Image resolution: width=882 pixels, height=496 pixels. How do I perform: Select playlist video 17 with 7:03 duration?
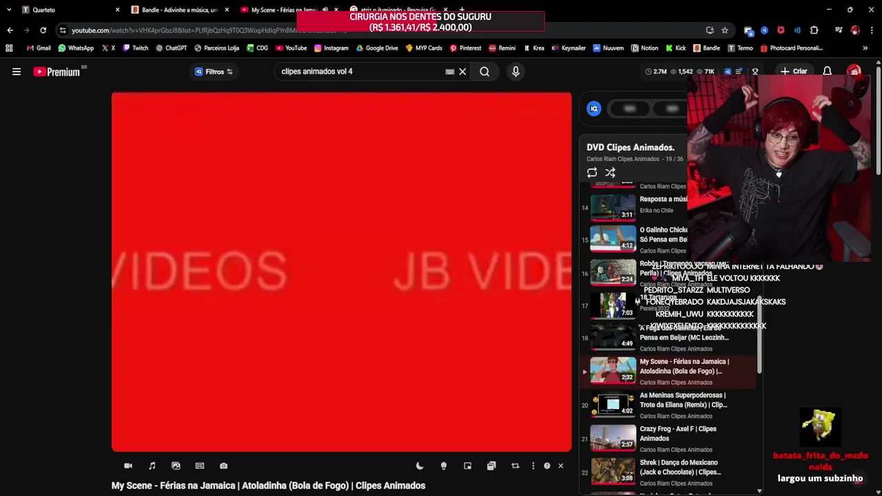click(613, 305)
